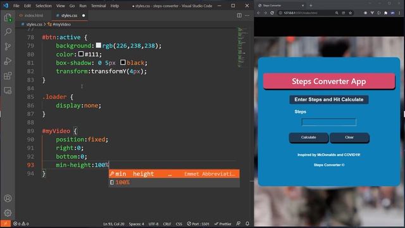Click the split editor right icon
The image size is (405, 228).
[x=239, y=15]
